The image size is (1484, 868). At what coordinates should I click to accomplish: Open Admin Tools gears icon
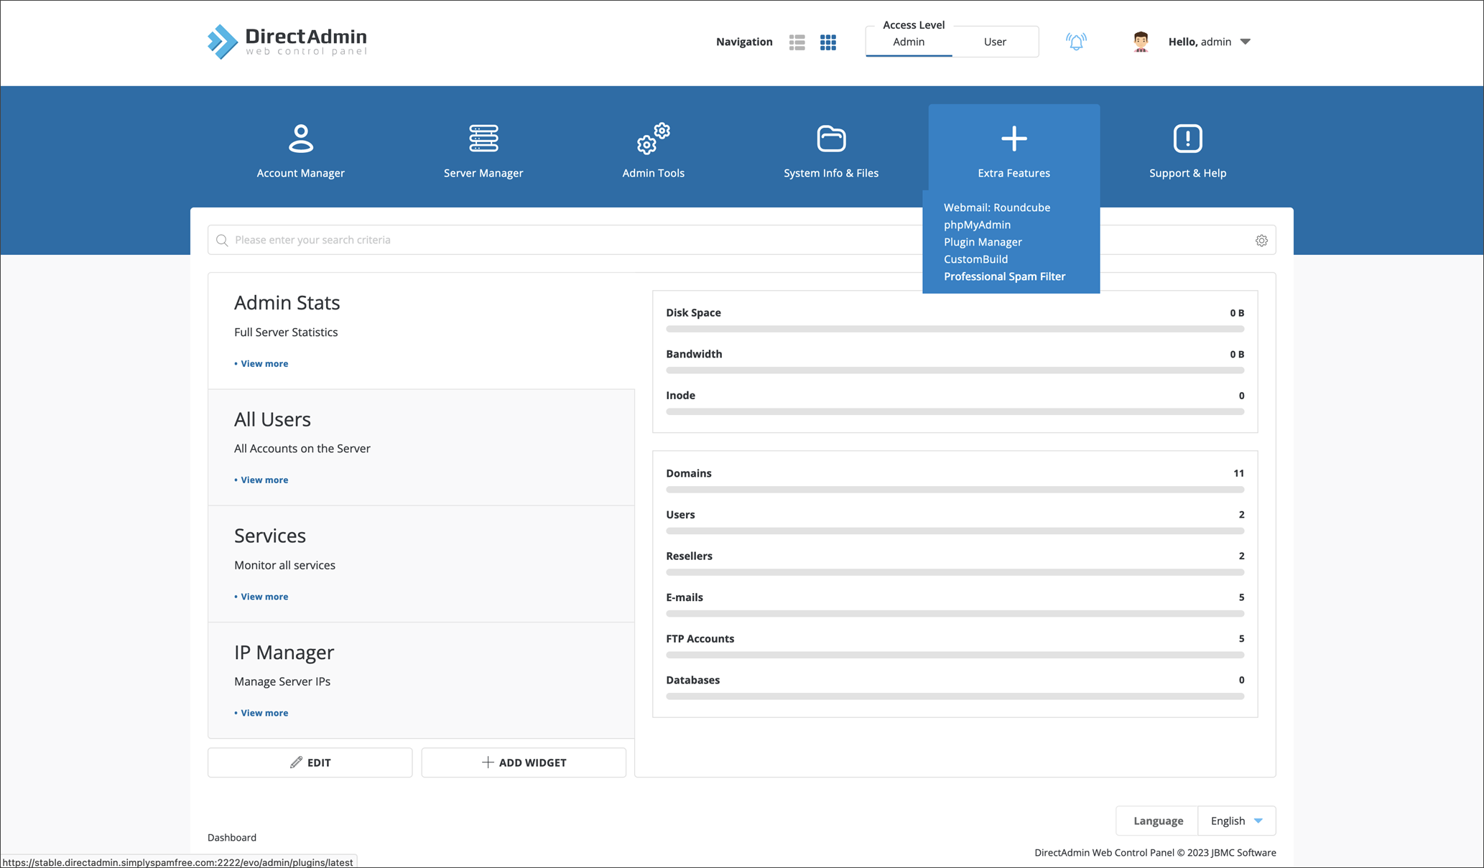[x=653, y=139]
